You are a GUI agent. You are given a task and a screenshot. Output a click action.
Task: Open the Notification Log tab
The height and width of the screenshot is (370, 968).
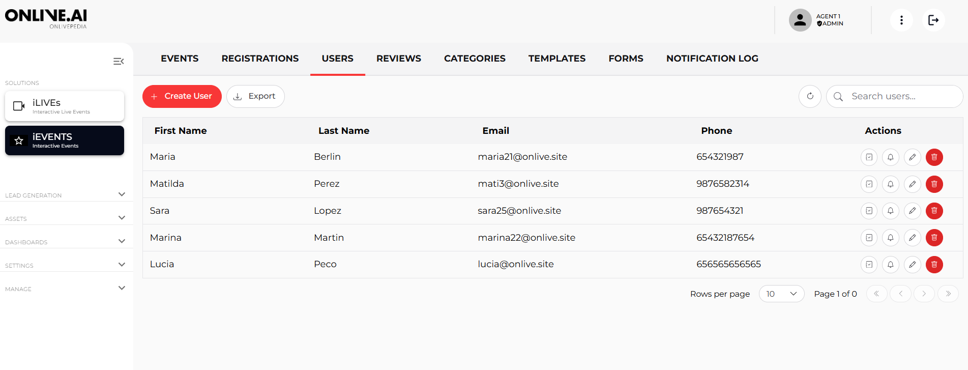point(712,59)
